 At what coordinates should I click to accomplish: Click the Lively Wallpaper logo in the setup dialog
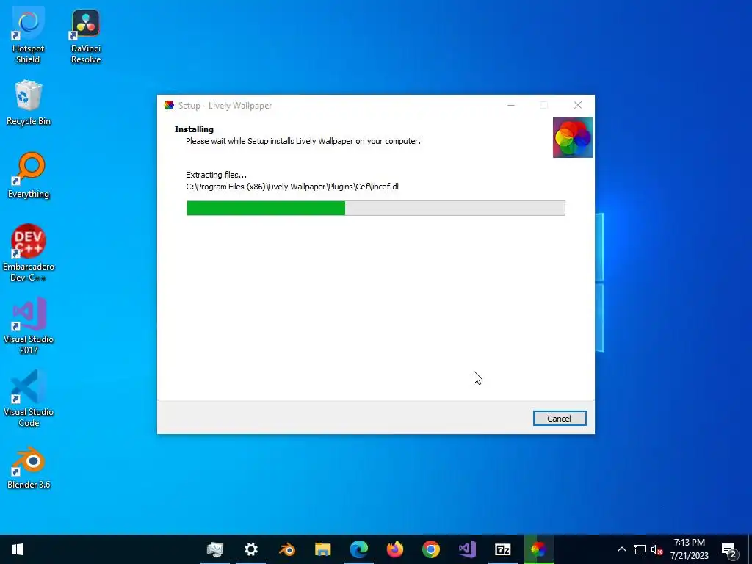(x=573, y=137)
